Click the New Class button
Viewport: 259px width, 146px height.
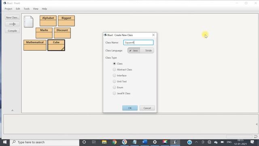coord(12,17)
